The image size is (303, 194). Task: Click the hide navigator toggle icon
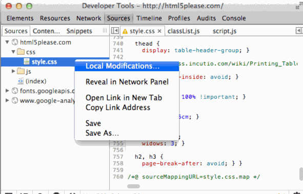click(115, 31)
